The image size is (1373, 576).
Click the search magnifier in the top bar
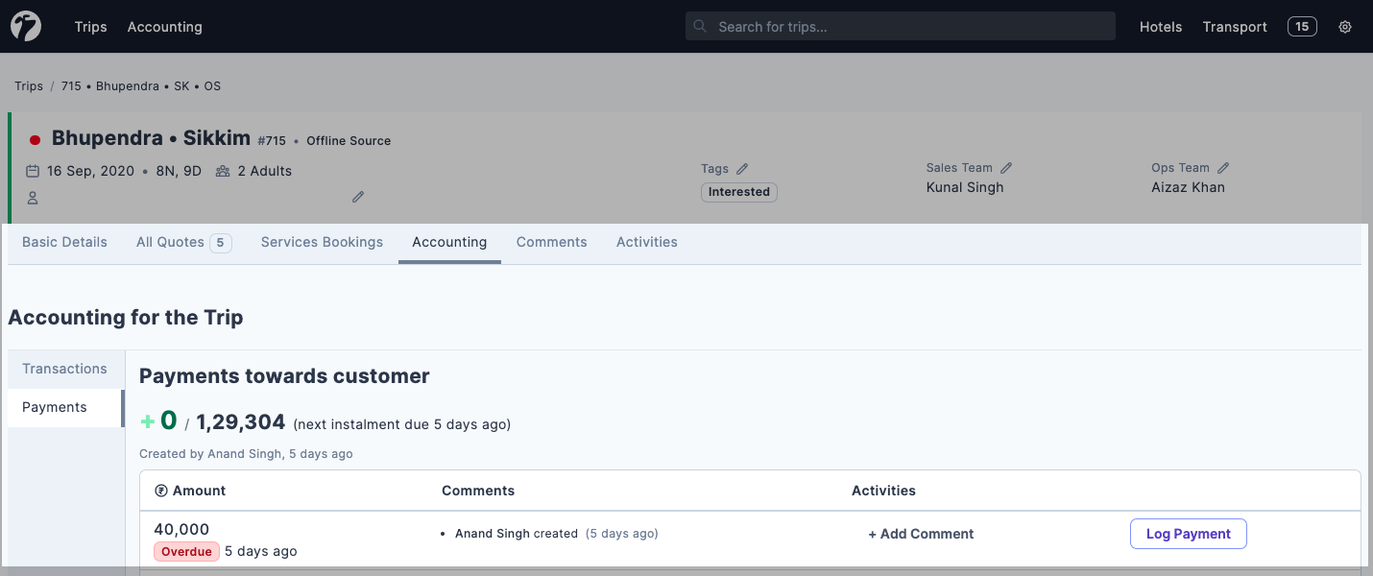pyautogui.click(x=700, y=26)
